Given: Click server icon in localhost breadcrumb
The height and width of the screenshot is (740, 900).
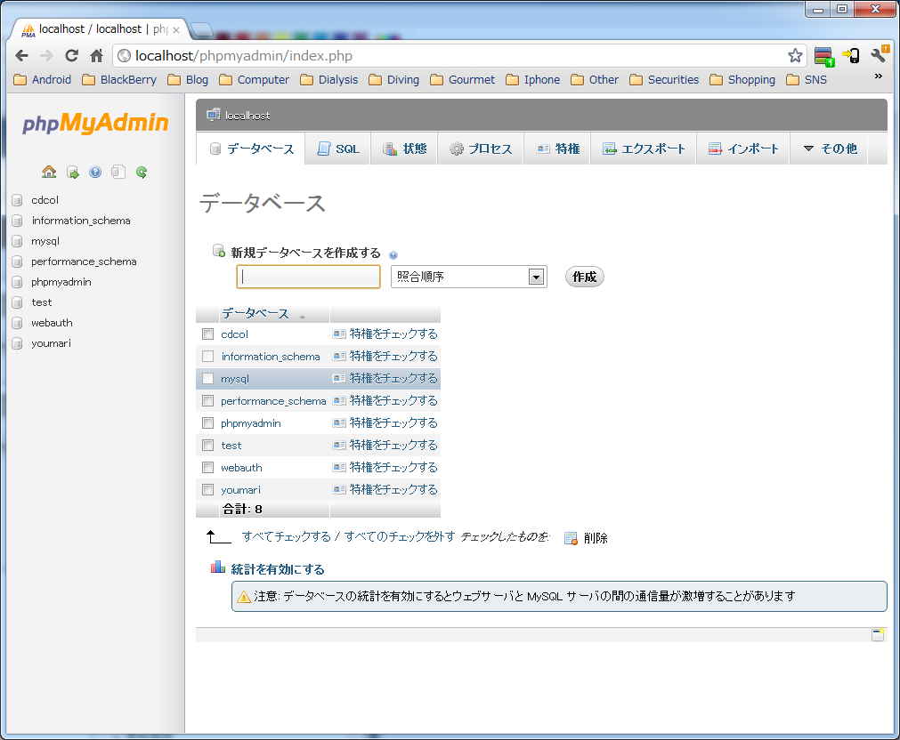Looking at the screenshot, I should [214, 115].
